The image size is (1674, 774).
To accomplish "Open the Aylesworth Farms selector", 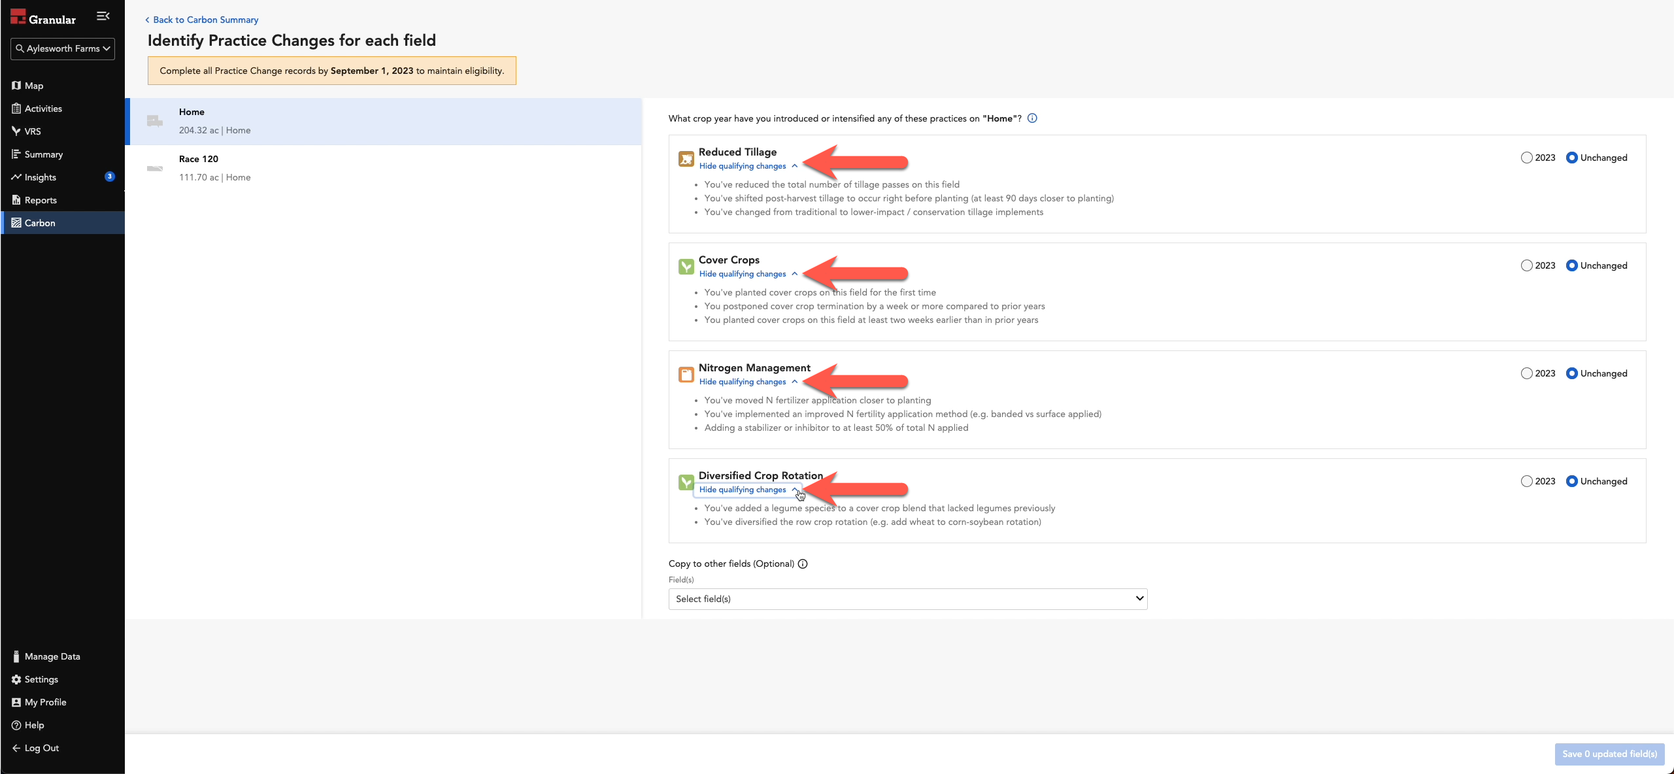I will tap(62, 48).
